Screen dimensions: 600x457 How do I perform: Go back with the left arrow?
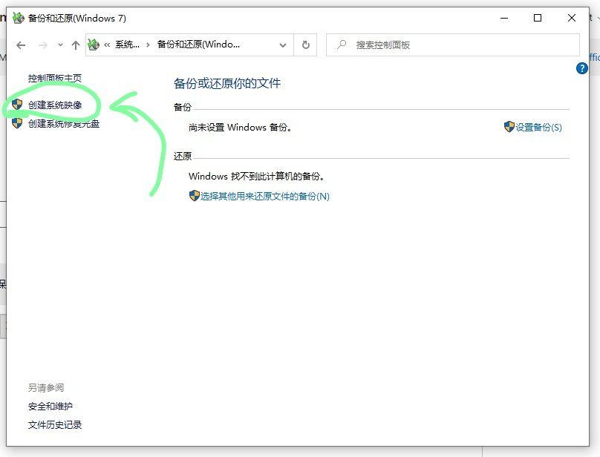[21, 45]
